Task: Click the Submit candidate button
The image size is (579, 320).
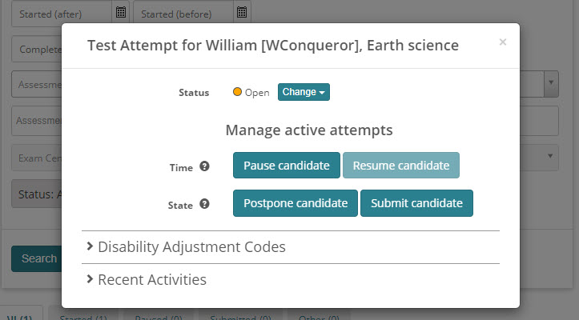Action: [x=416, y=203]
